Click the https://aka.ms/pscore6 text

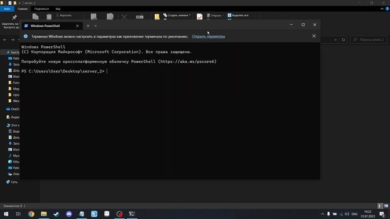click(187, 61)
